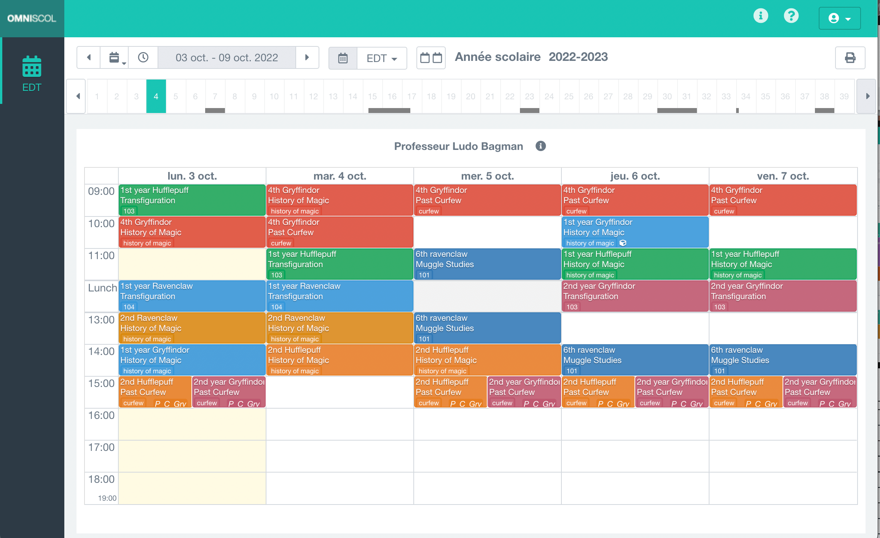The image size is (880, 538).
Task: Select the highlighted week 4 indicator
Action: (156, 96)
